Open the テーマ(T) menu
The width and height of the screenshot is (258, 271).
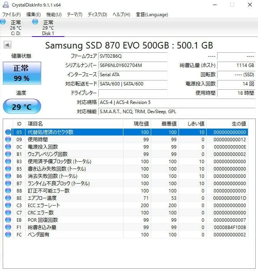pyautogui.click(x=75, y=15)
